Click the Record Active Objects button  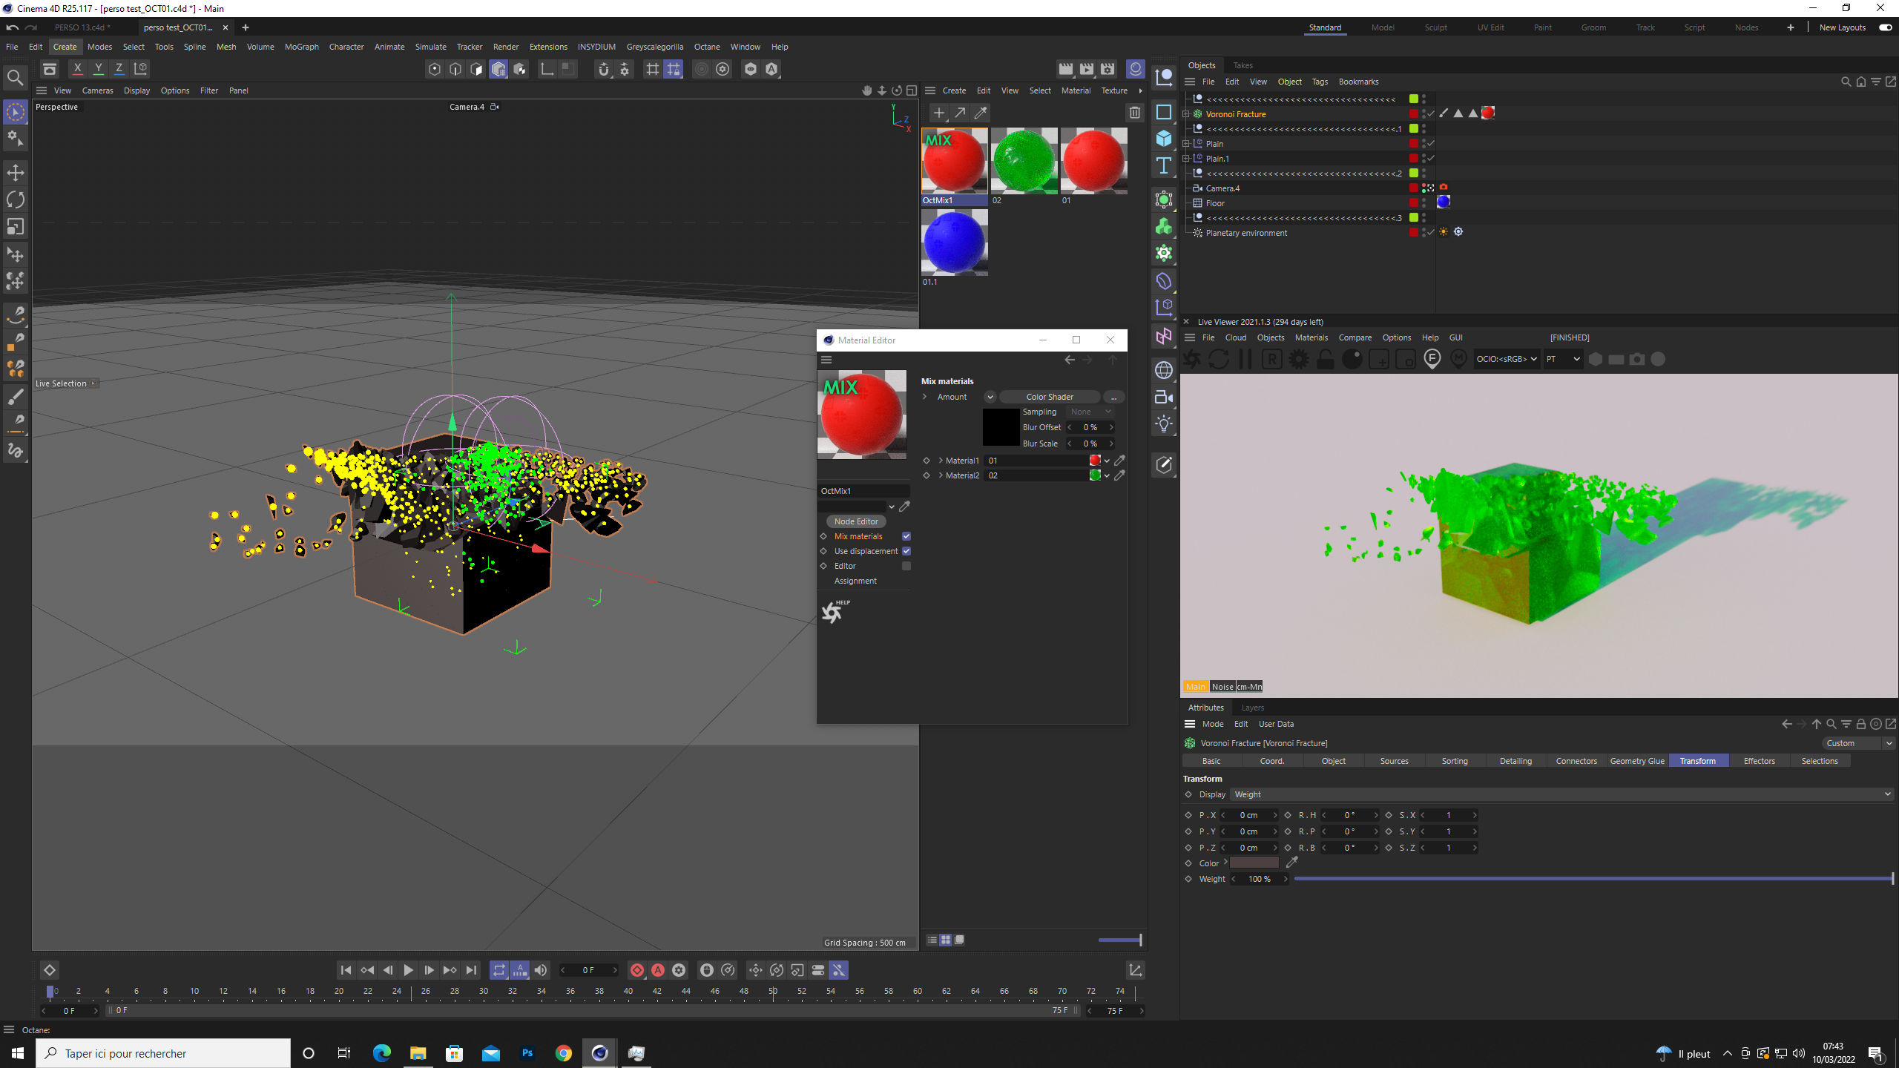pos(637,970)
